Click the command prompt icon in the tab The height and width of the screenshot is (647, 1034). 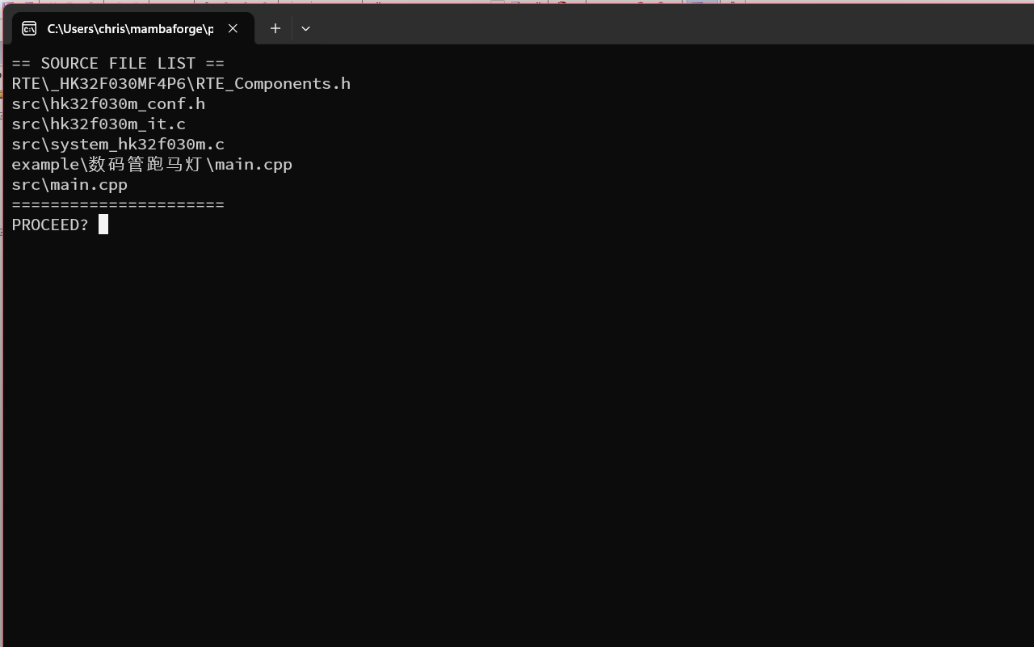[x=29, y=28]
